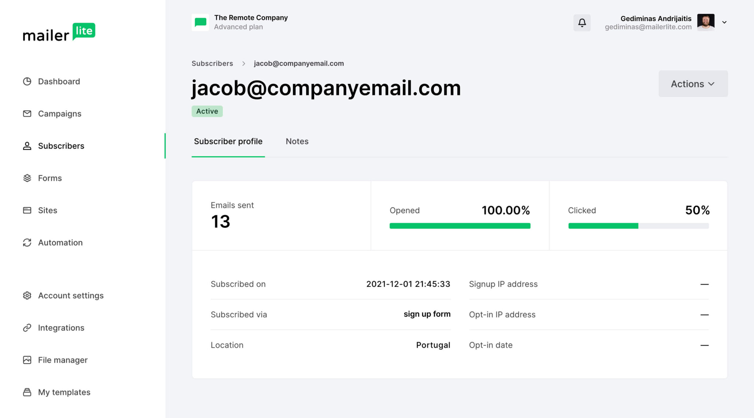
Task: Interact with the Opened progress bar
Action: click(460, 225)
